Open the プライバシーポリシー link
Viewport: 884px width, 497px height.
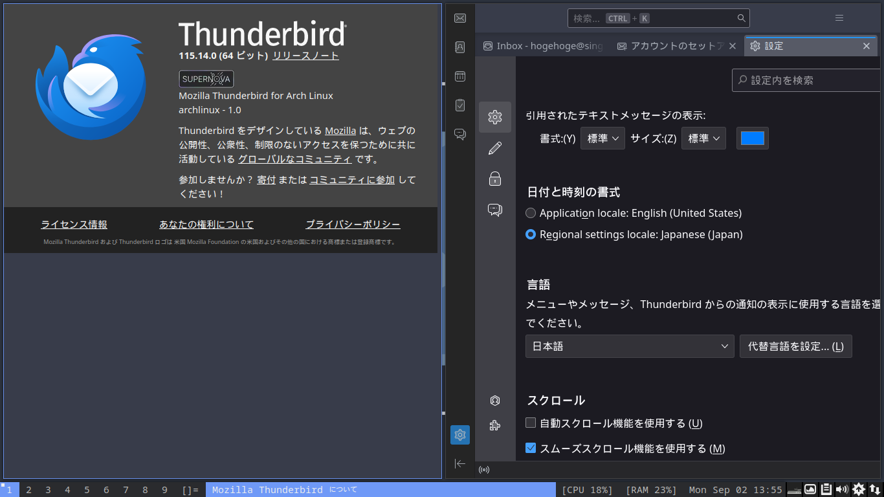pos(353,225)
